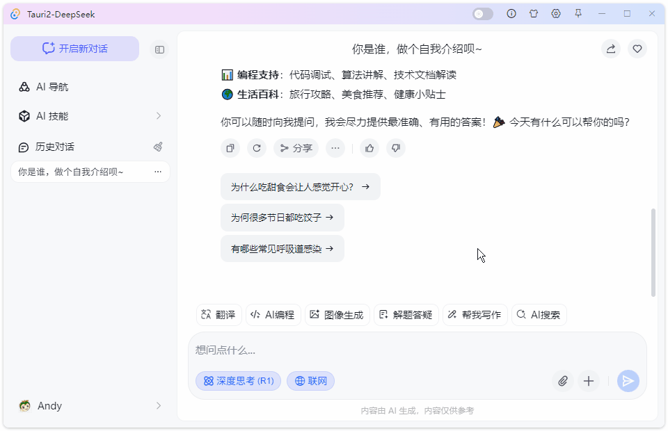Click the thumbs-up on the reply

click(369, 148)
